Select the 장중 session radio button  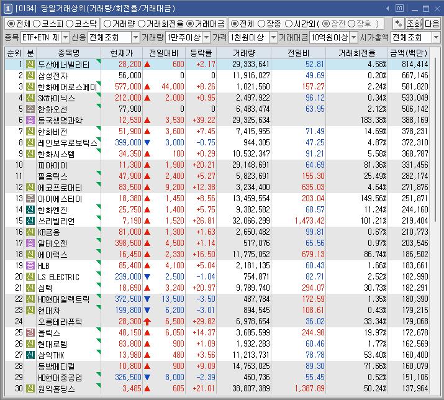[x=261, y=24]
